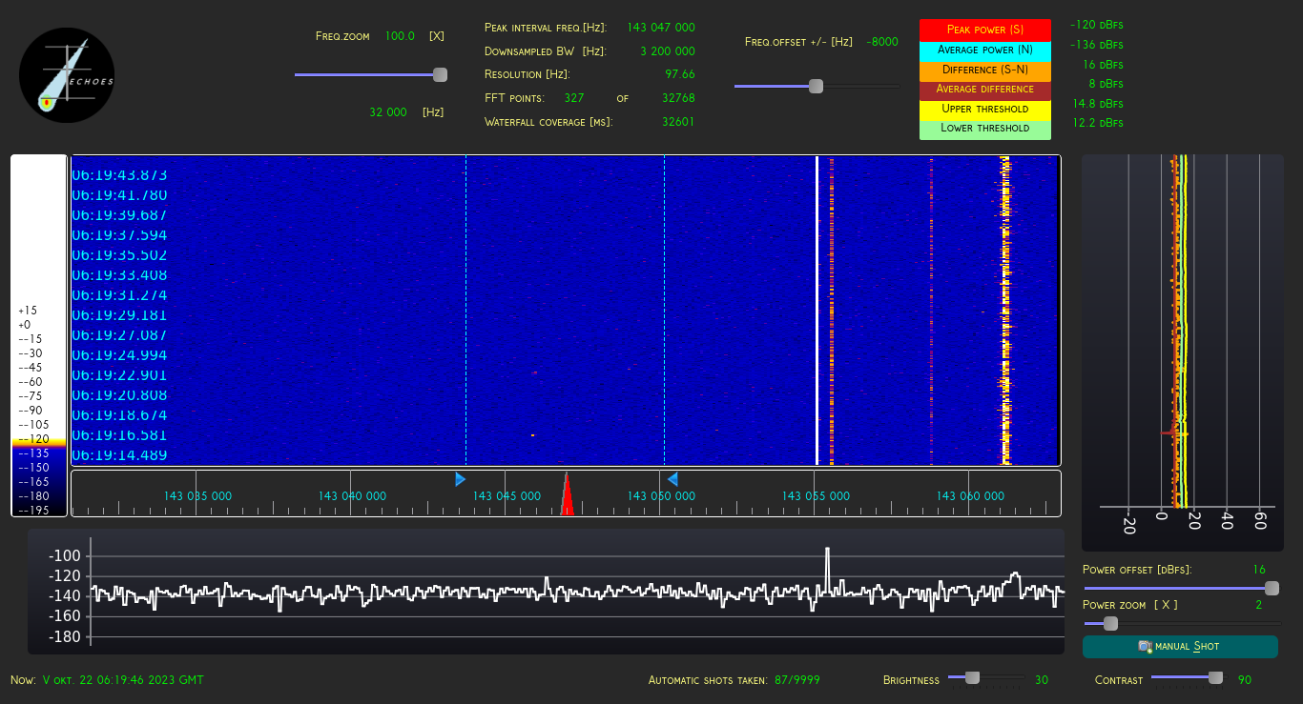Click the Freq.zoom slider handle
Image resolution: width=1303 pixels, height=704 pixels.
[x=440, y=74]
